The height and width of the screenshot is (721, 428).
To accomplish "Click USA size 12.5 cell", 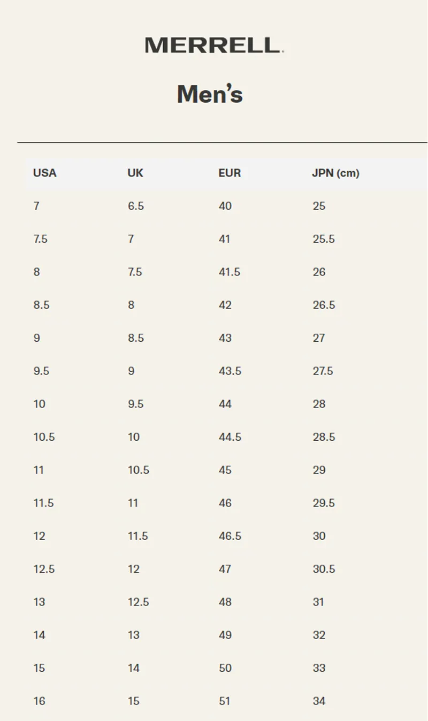I will [x=44, y=569].
